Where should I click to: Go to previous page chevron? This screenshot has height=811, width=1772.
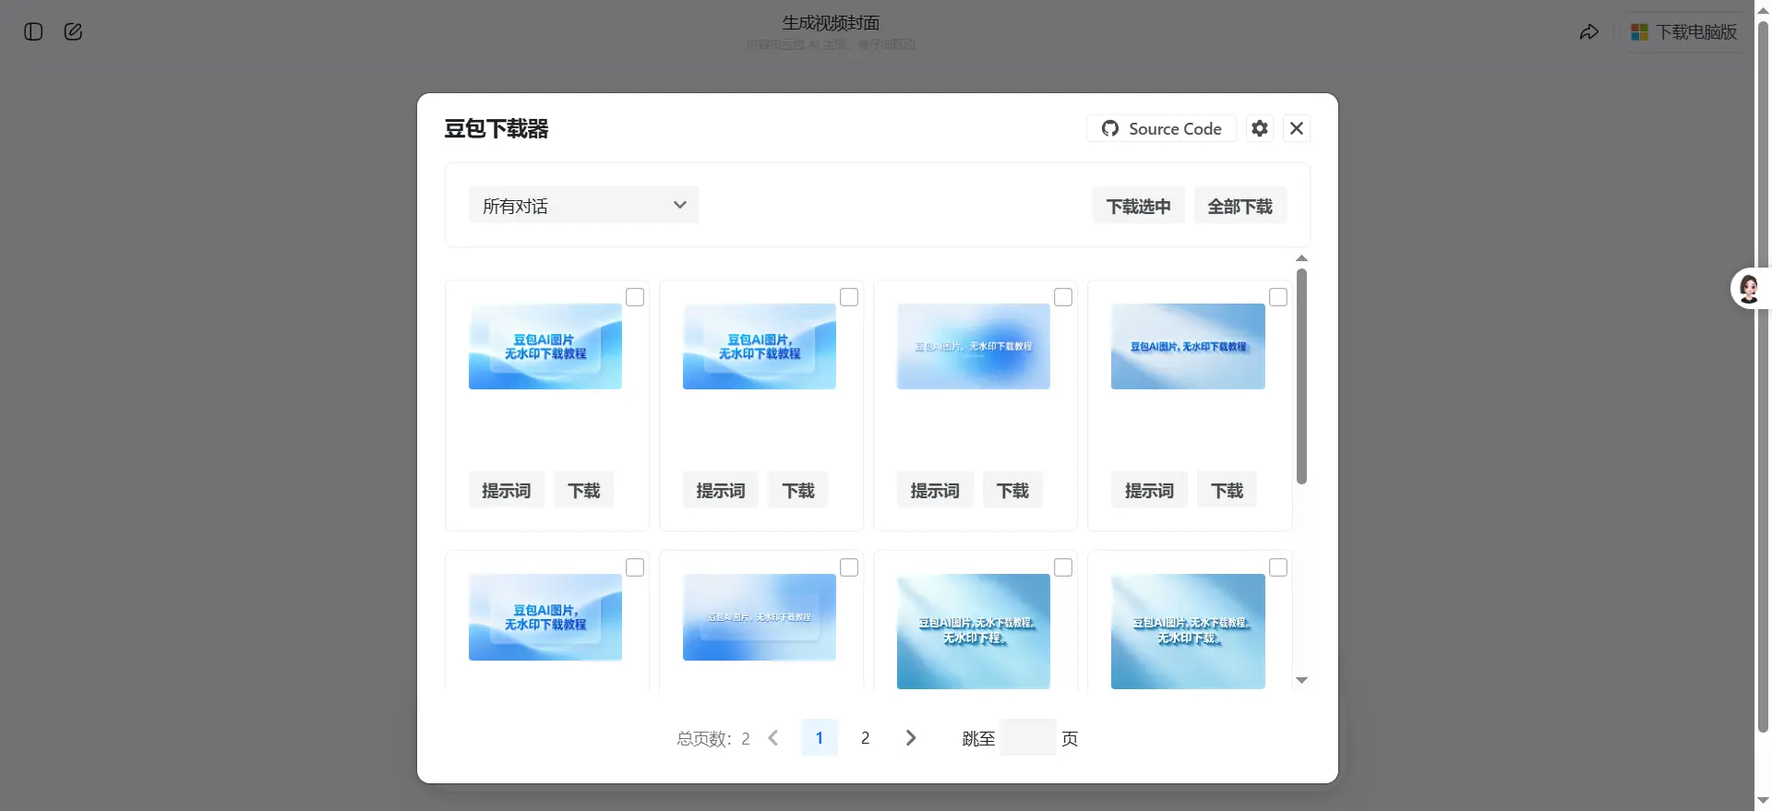773,737
